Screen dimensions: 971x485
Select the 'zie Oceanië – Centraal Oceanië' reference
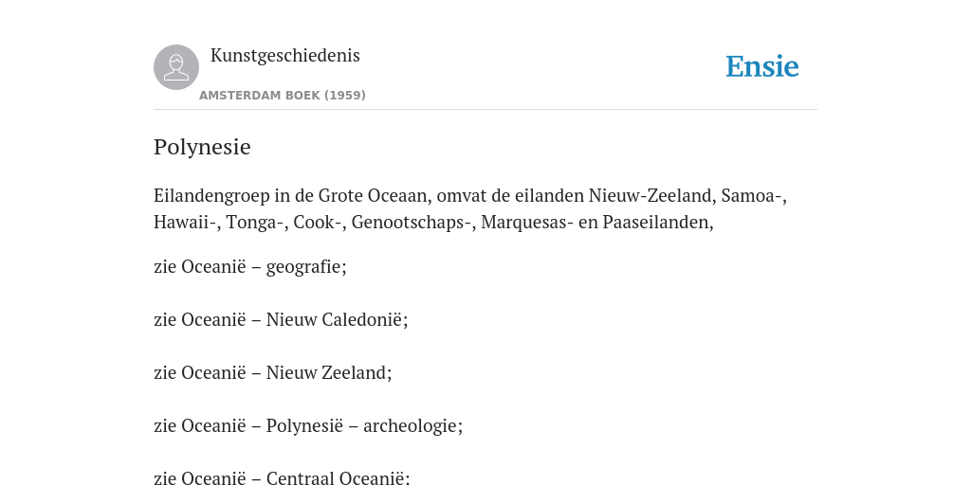[282, 477]
